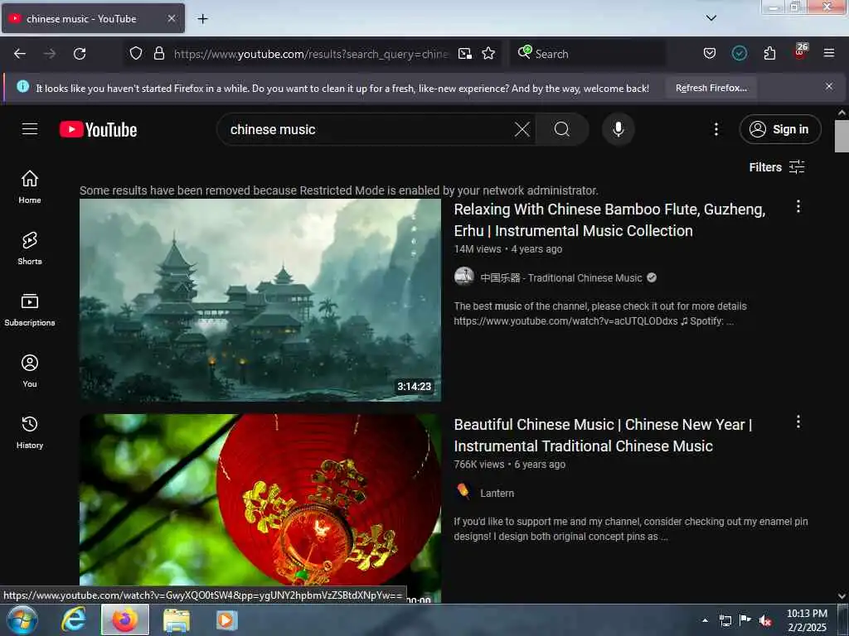Expand the list all tabs dropdown arrow
The height and width of the screenshot is (636, 849).
pyautogui.click(x=711, y=18)
